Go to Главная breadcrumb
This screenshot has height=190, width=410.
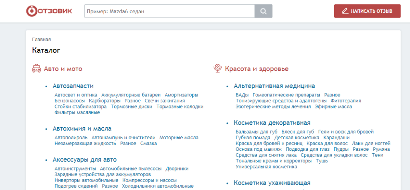(x=41, y=39)
